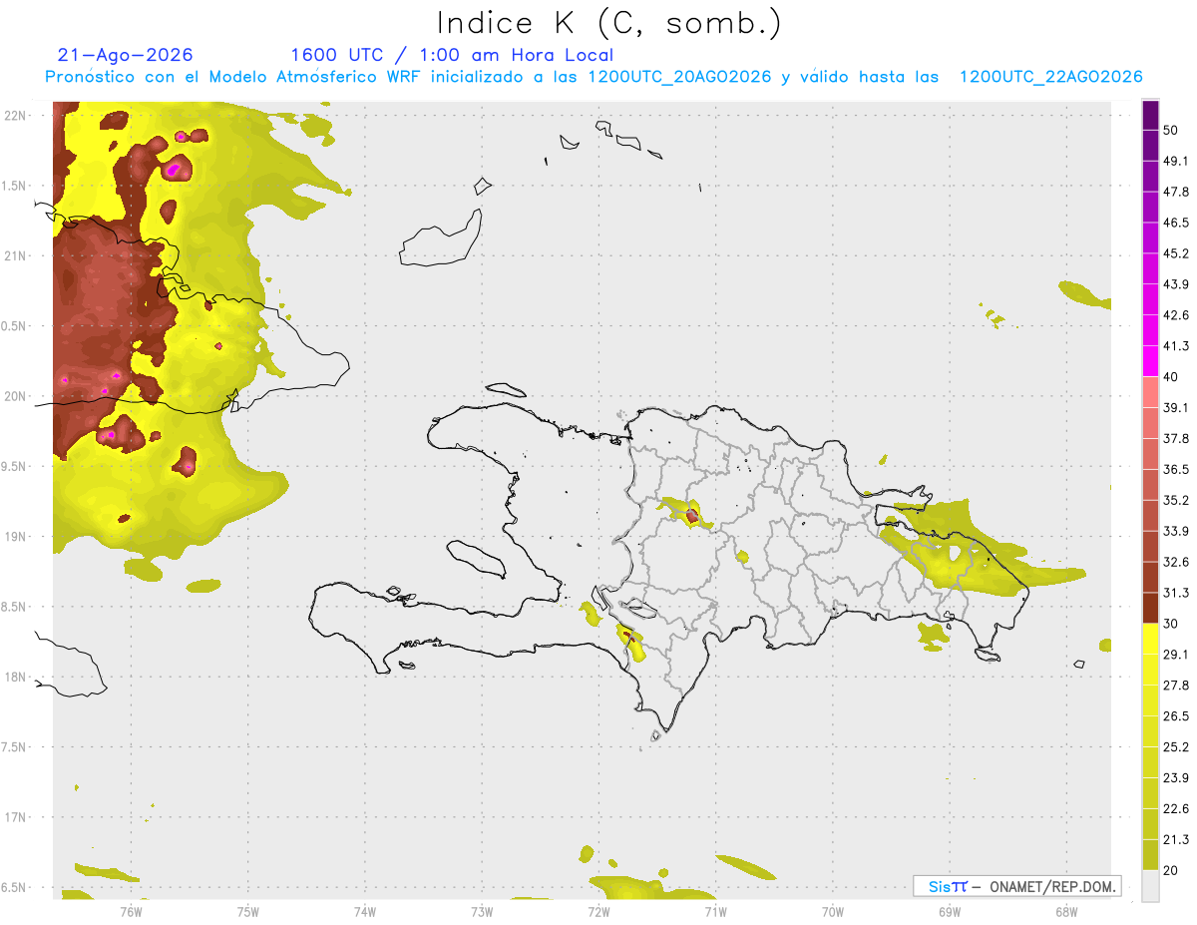Image resolution: width=1197 pixels, height=925 pixels.
Task: Pick the magenta swatch between 40 and 41.3
Action: [x=1150, y=361]
